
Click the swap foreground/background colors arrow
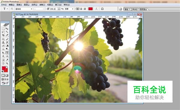pos(7,67)
